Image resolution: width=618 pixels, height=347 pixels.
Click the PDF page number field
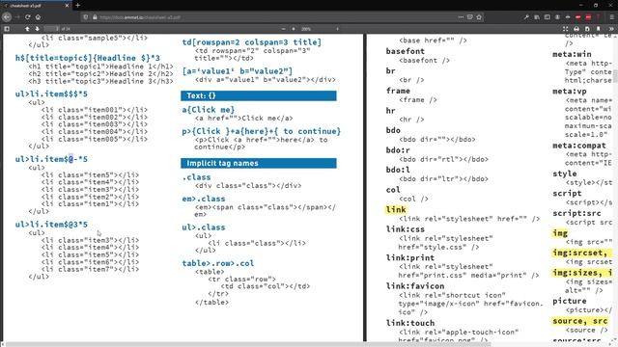[51, 29]
